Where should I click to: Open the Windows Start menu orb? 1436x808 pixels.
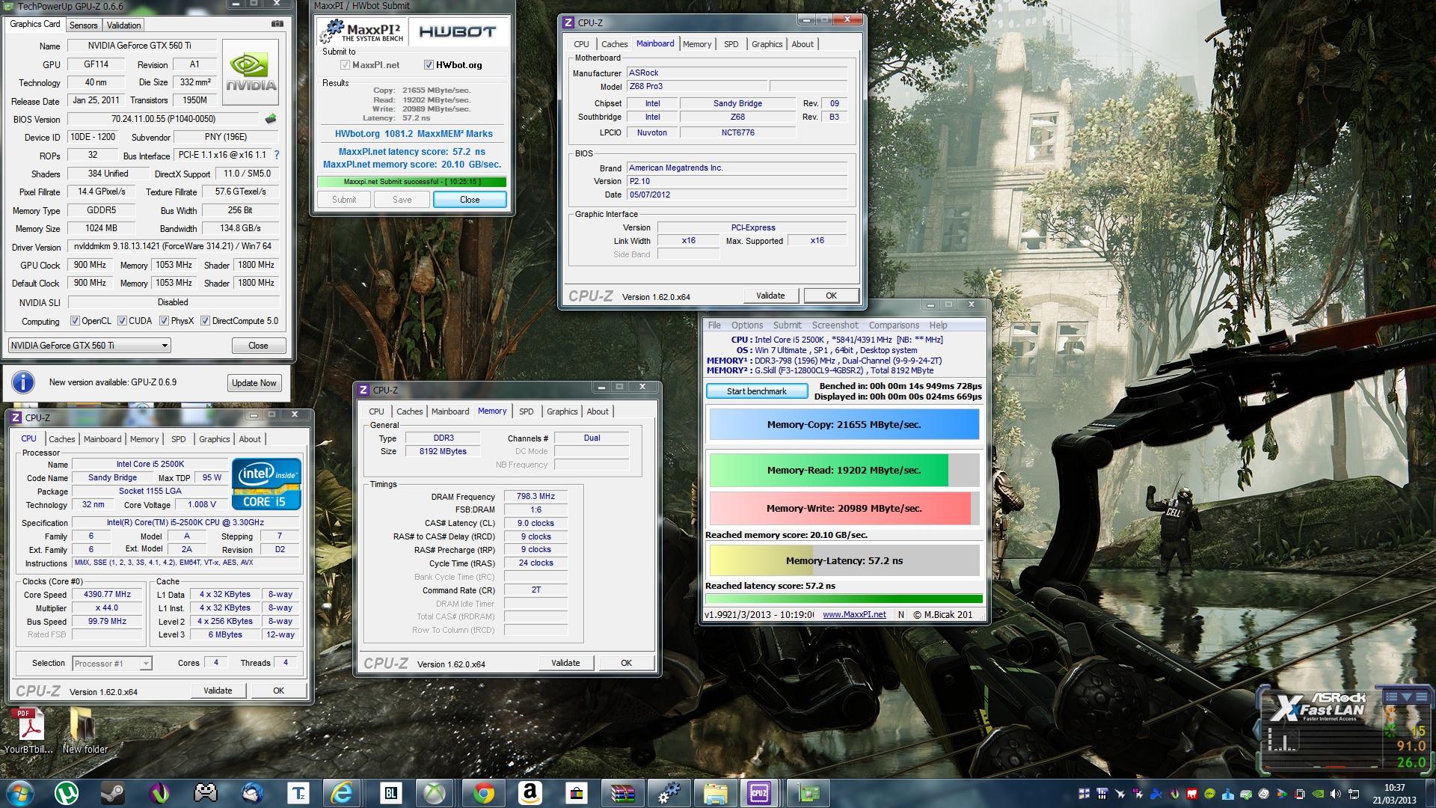click(19, 793)
